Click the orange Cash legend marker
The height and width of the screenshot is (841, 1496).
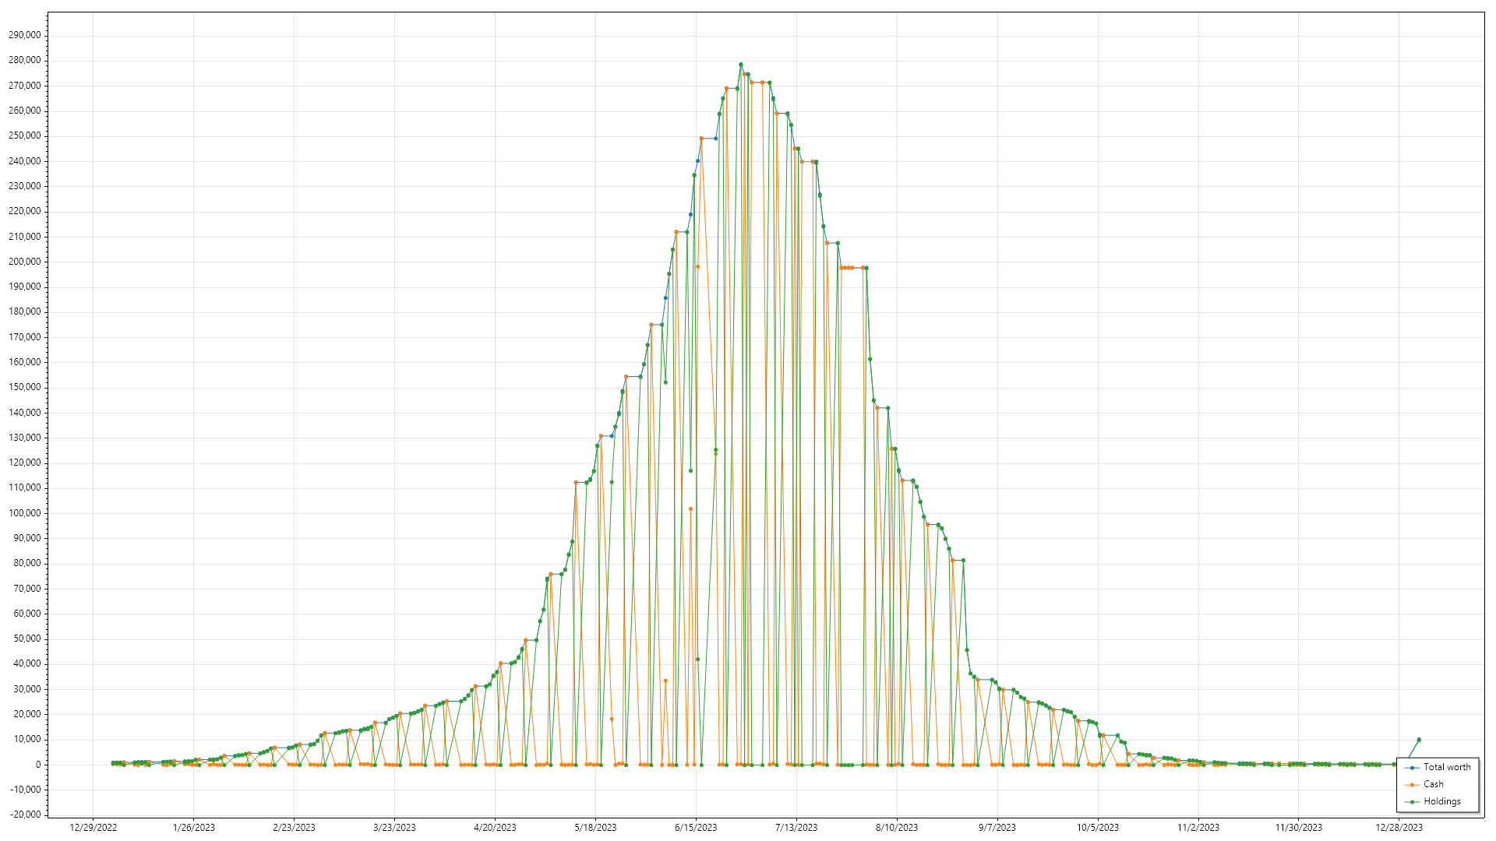(1412, 785)
